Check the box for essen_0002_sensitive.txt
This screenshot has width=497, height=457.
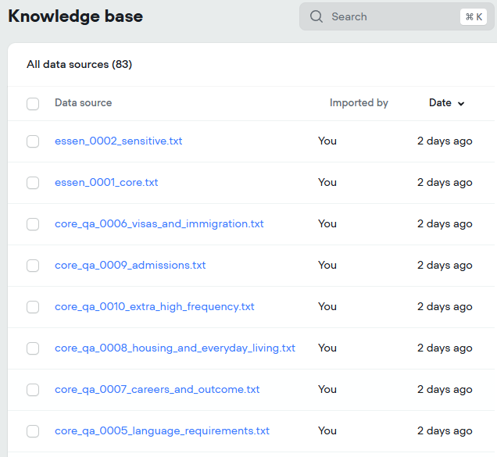[x=33, y=141]
